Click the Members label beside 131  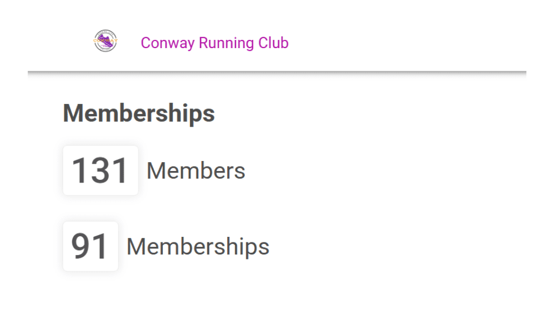point(196,171)
